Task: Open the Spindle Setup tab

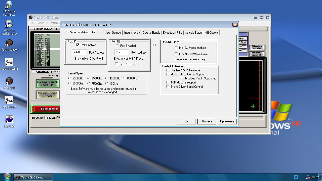Action: click(x=193, y=33)
